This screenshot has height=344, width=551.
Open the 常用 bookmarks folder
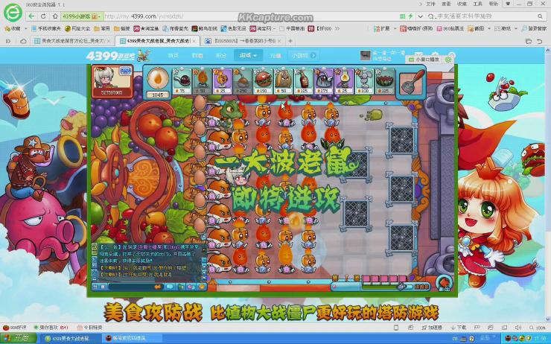point(102,28)
